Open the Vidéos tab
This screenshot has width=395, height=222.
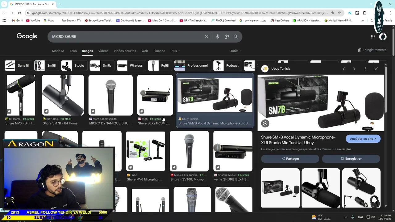coord(103,51)
